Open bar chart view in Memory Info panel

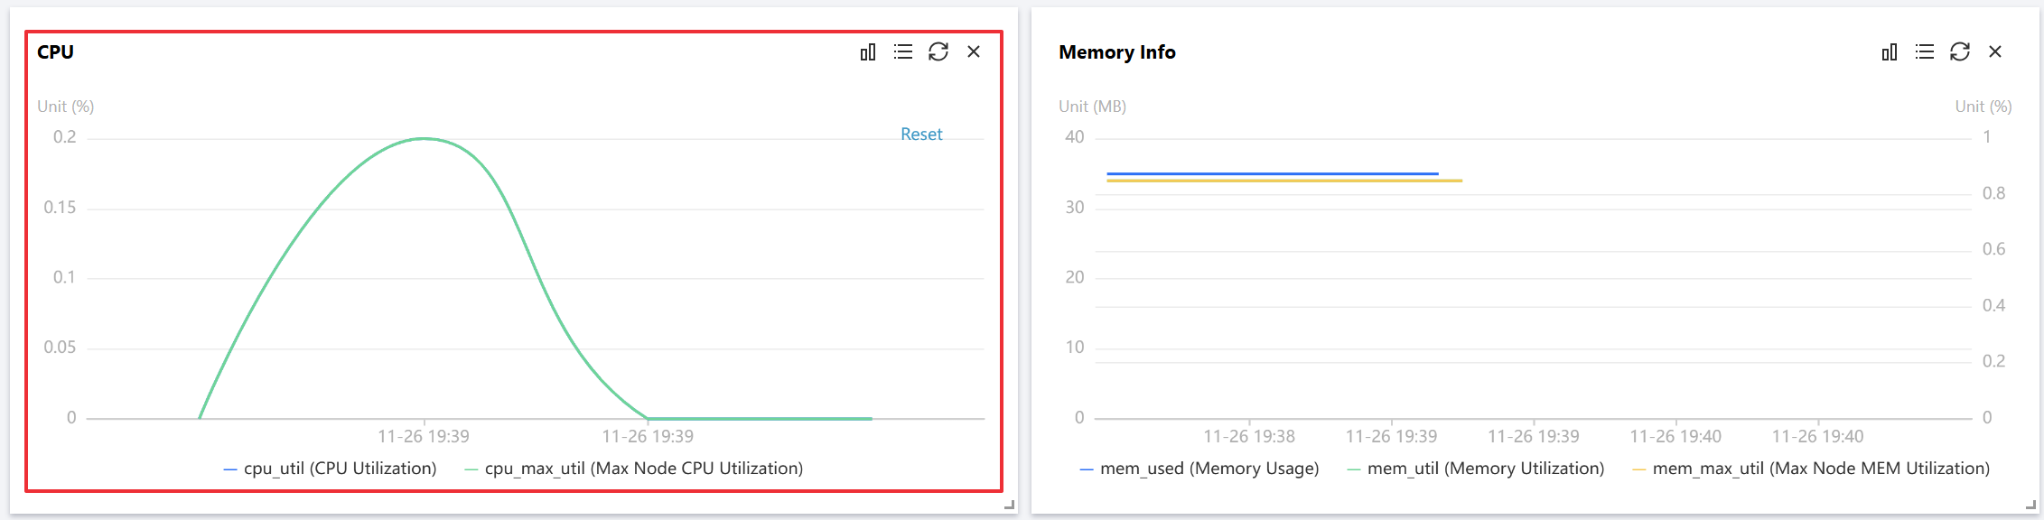pyautogui.click(x=1889, y=52)
